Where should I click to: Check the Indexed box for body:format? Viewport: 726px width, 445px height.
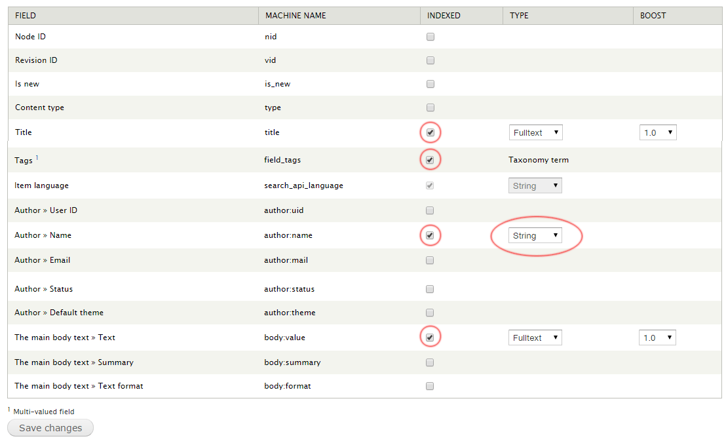tap(430, 386)
